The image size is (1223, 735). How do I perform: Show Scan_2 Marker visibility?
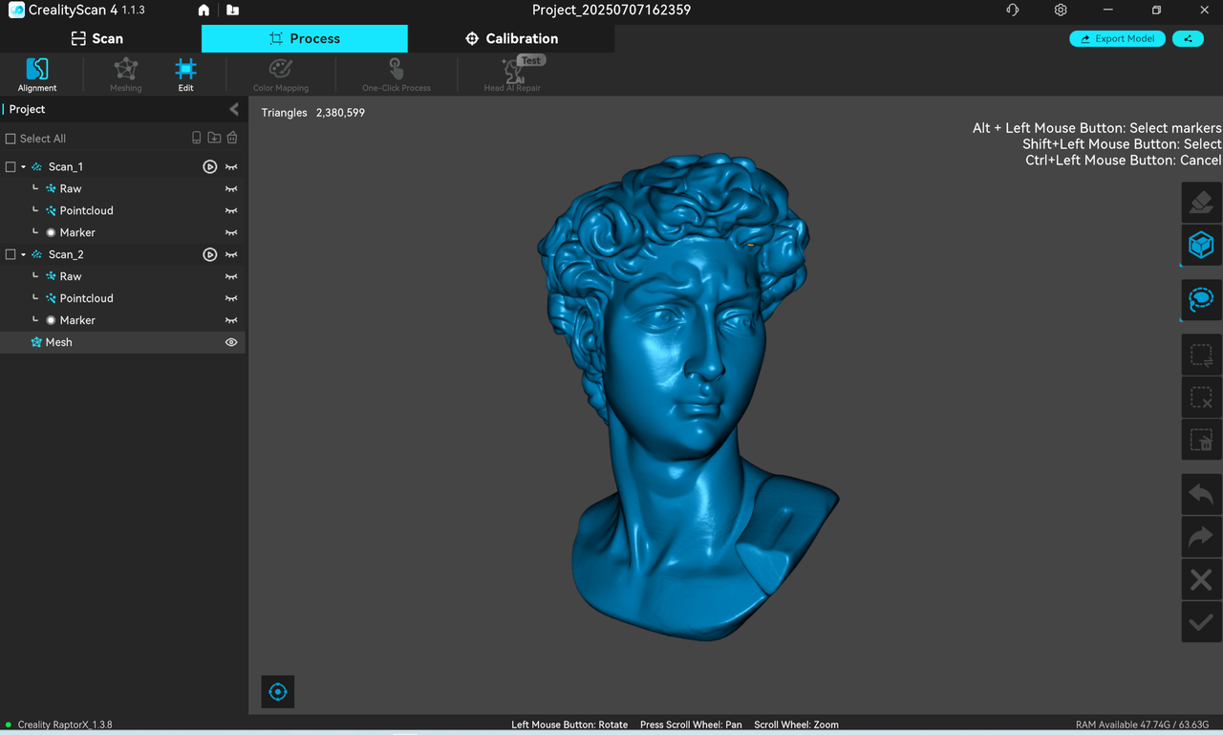[231, 320]
